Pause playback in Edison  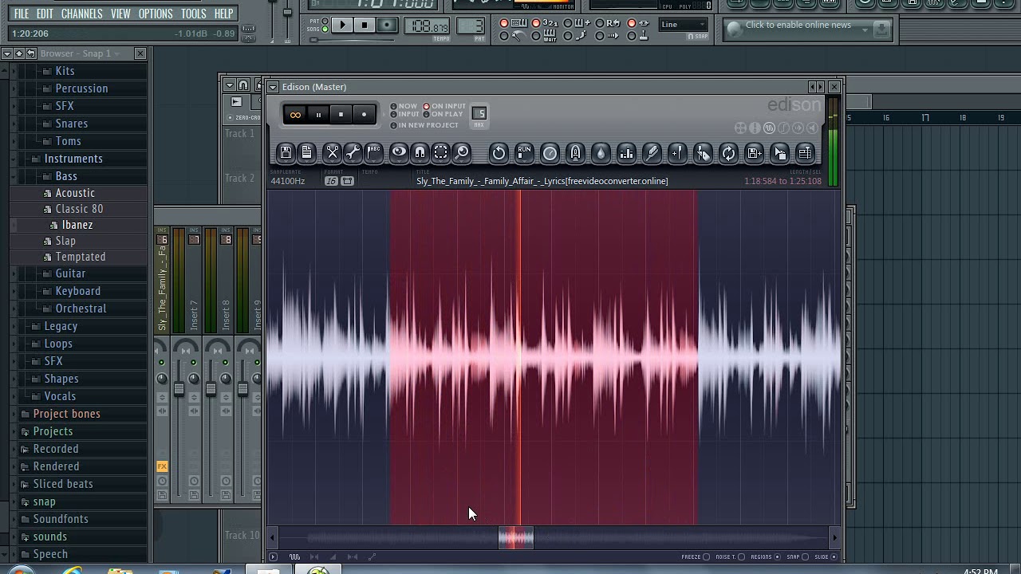[318, 115]
